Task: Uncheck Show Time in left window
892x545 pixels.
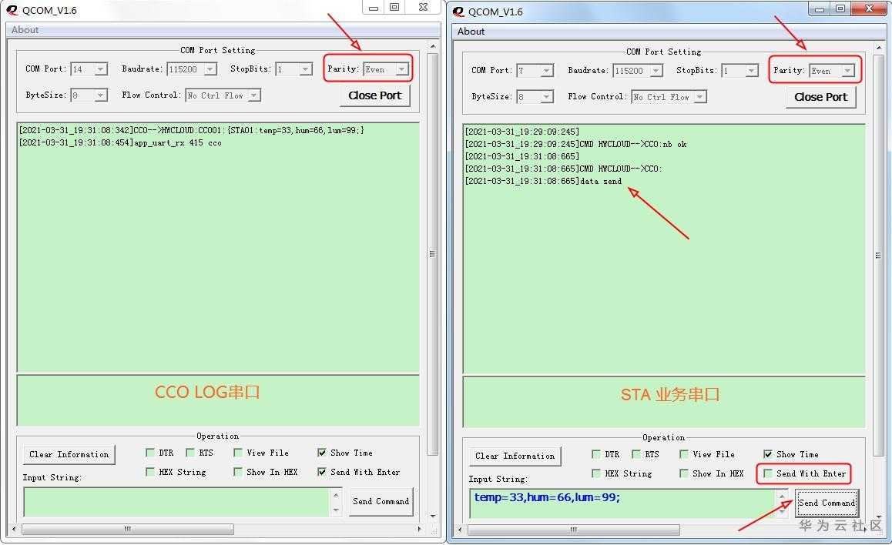Action: [x=322, y=453]
